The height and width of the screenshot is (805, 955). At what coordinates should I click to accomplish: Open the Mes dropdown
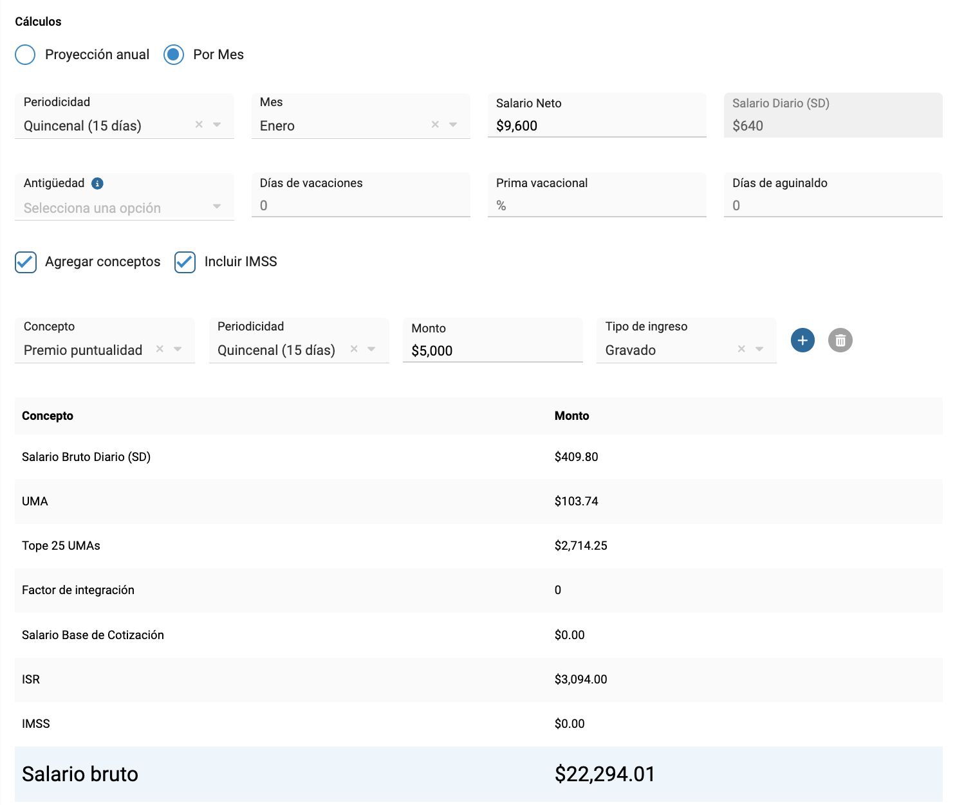pos(454,125)
